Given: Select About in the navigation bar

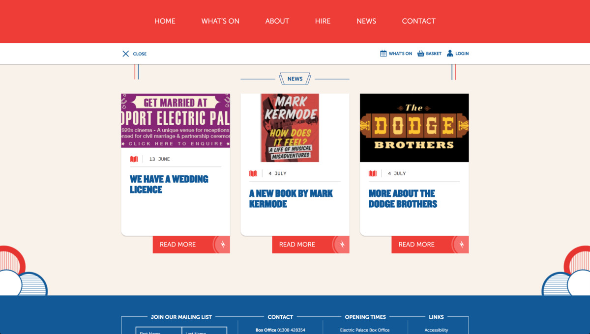Looking at the screenshot, I should pos(277,21).
